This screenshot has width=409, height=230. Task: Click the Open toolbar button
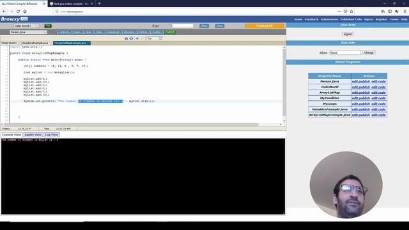point(77,32)
